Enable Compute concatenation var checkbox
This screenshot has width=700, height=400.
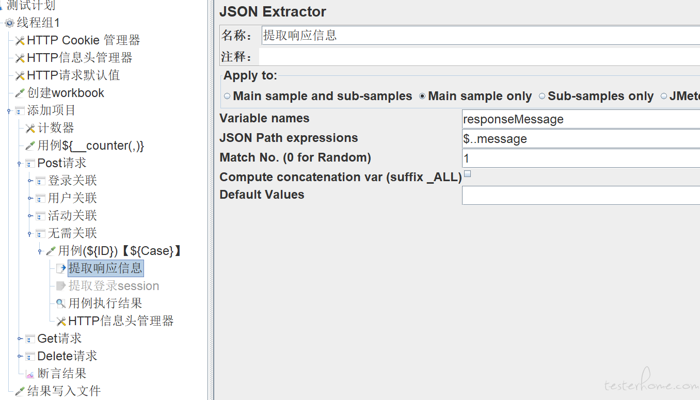[467, 174]
